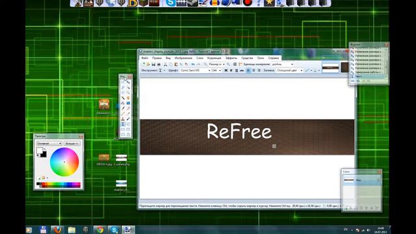This screenshot has height=234, width=416.
Task: Toggle the rulers toolbar button
Action: coord(240,64)
